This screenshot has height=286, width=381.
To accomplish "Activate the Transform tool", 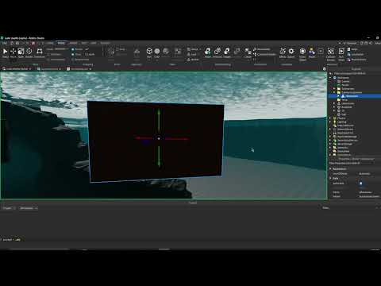I will point(40,52).
